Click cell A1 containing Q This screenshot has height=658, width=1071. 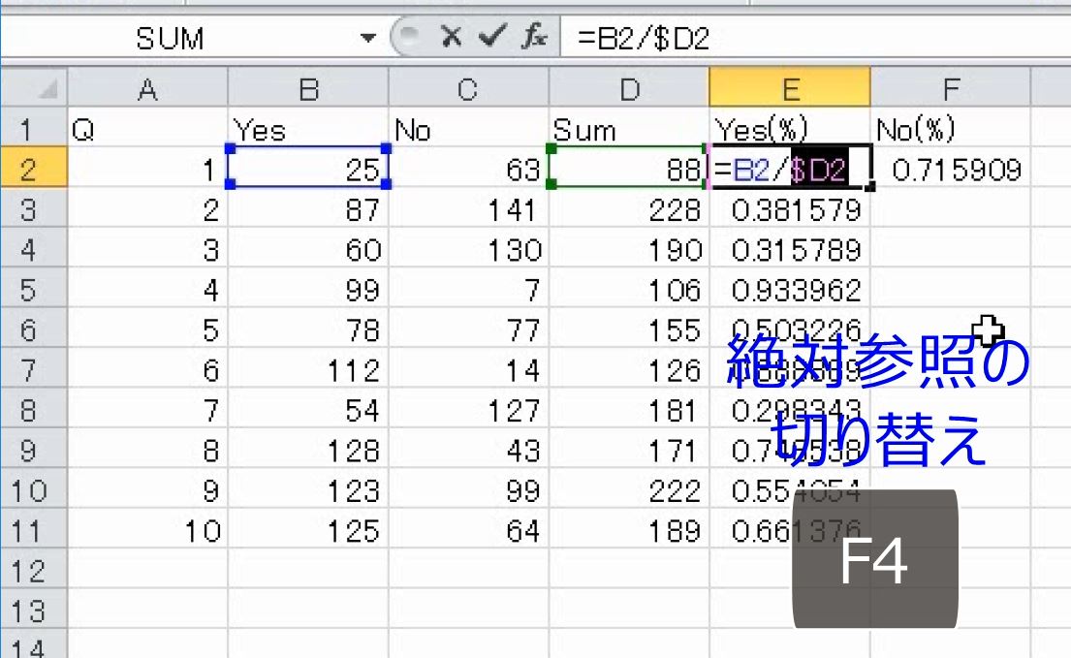[147, 128]
